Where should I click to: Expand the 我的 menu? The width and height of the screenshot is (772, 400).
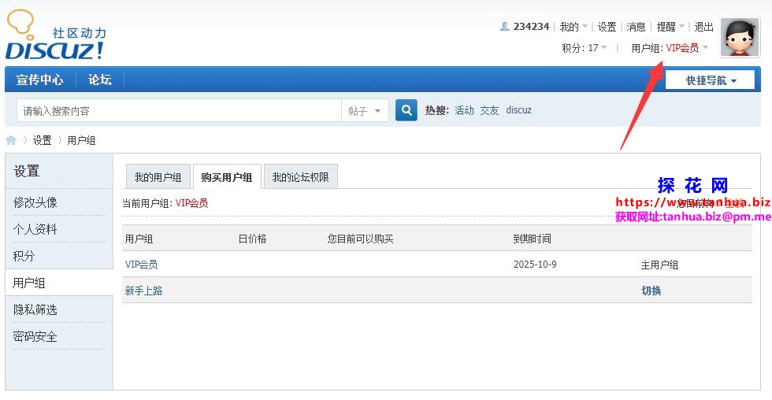tap(573, 27)
